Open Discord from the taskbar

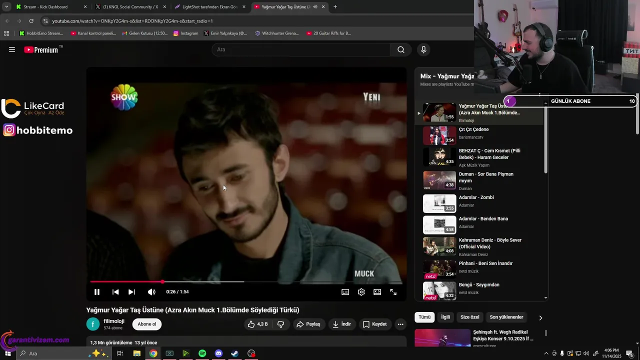(x=218, y=353)
